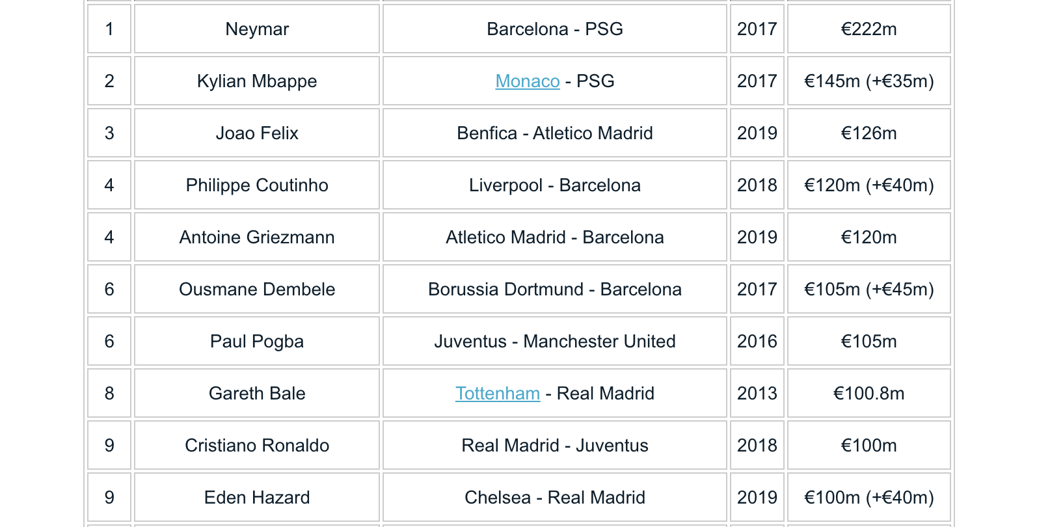The image size is (1037, 527).
Task: Click the Eden Hazard cell
Action: [x=257, y=497]
